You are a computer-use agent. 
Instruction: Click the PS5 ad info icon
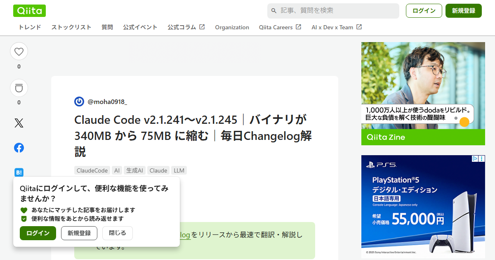pyautogui.click(x=475, y=158)
